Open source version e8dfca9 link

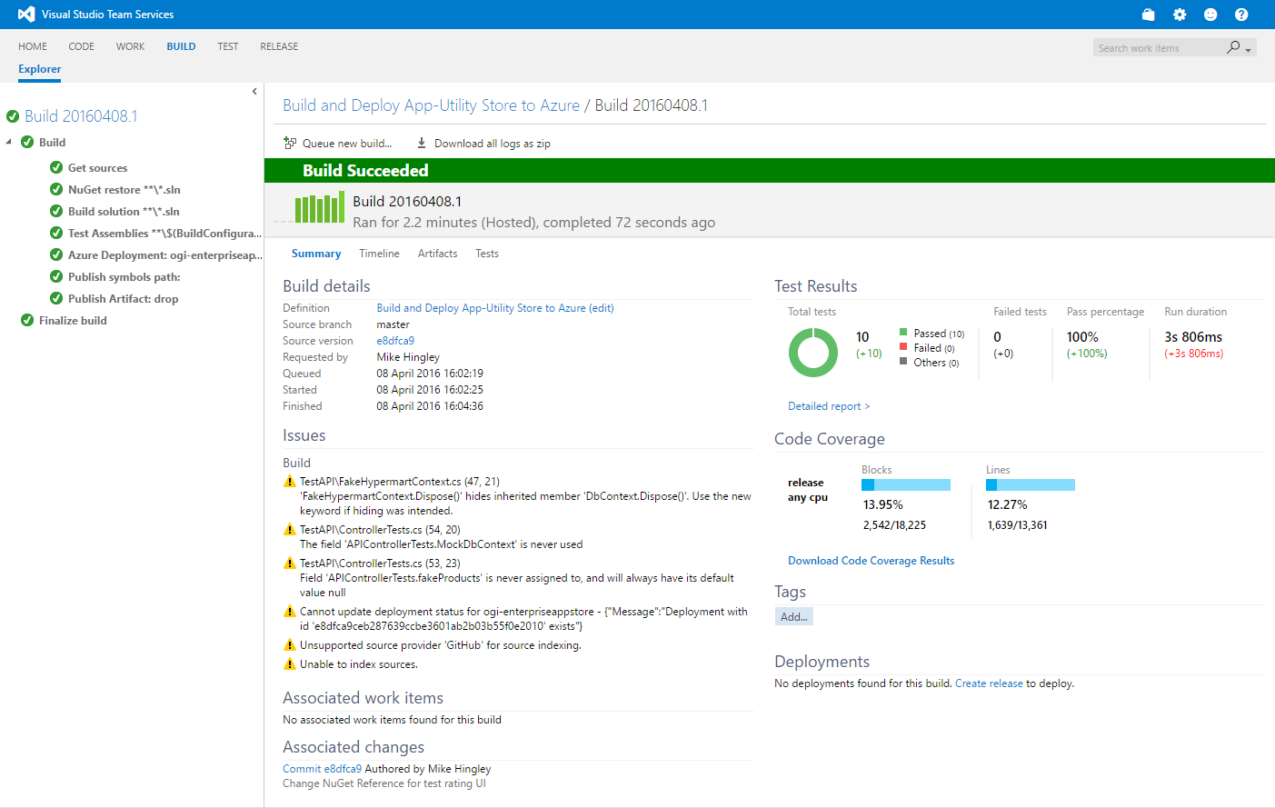[395, 341]
